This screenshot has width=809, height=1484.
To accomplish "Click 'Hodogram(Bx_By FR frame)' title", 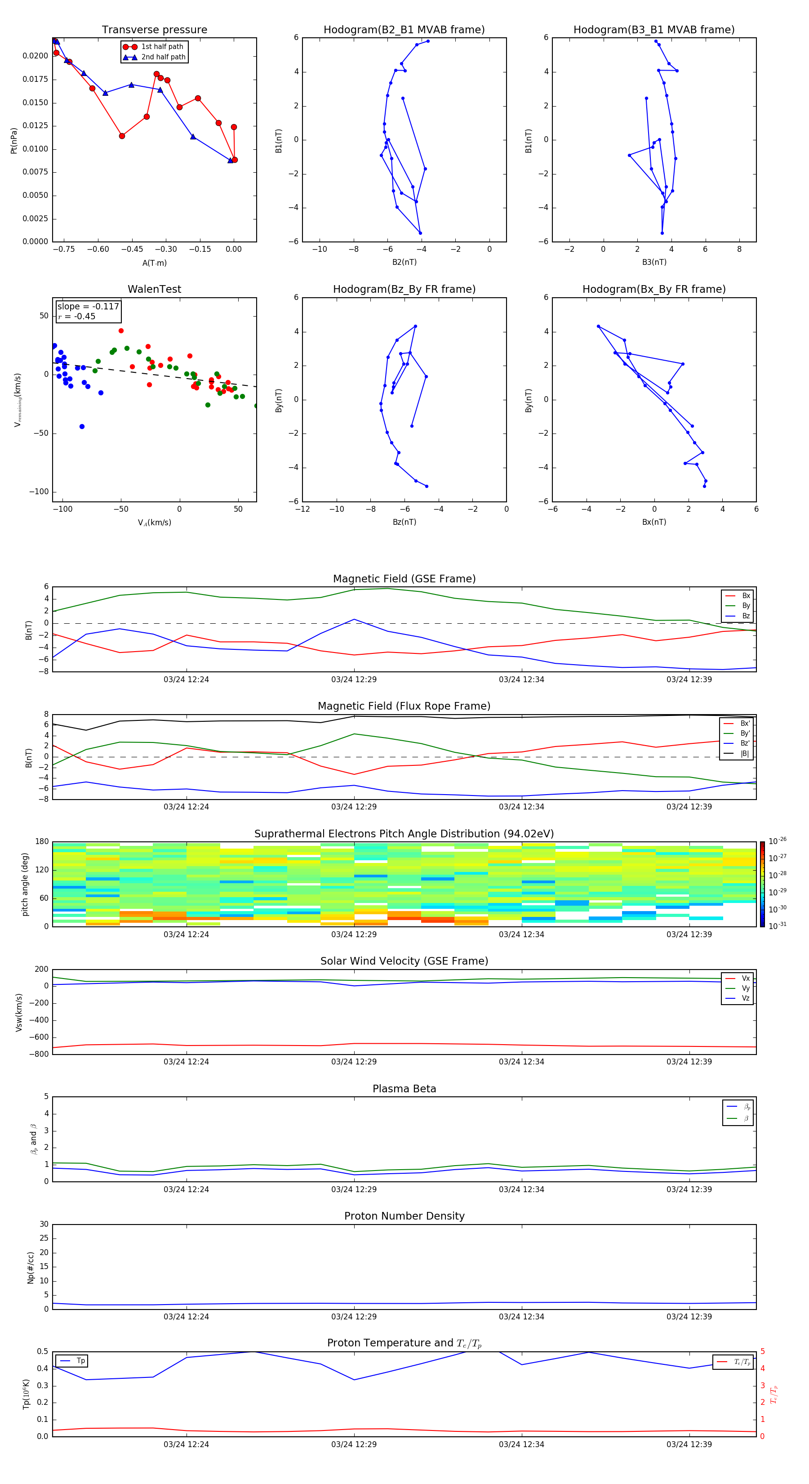I will 654,289.
